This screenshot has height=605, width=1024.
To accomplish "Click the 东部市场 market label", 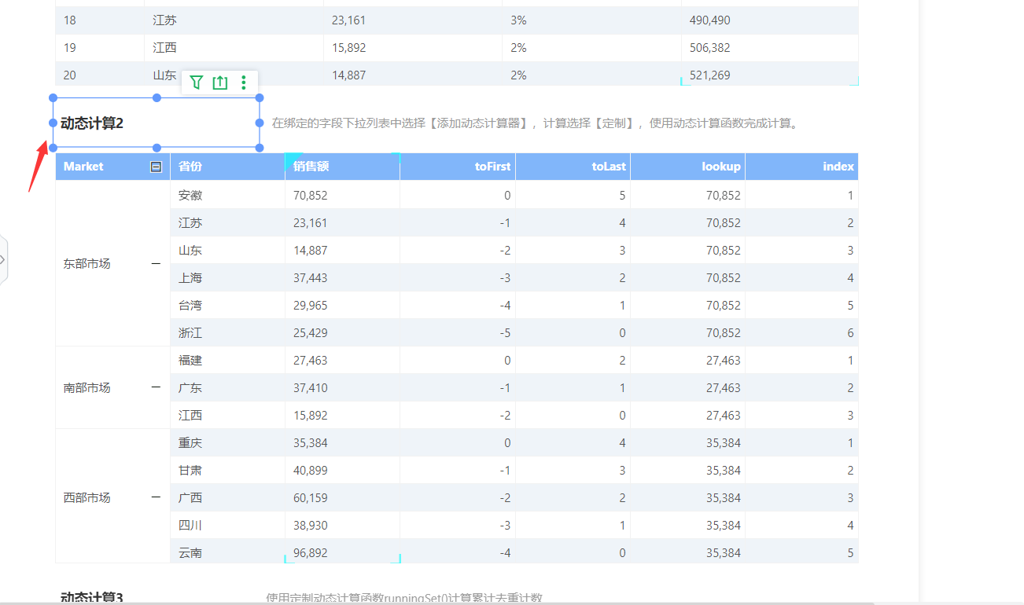I will click(87, 264).
